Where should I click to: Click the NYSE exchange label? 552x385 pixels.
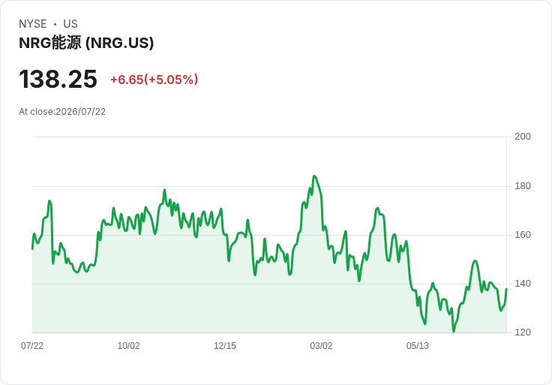(x=33, y=24)
